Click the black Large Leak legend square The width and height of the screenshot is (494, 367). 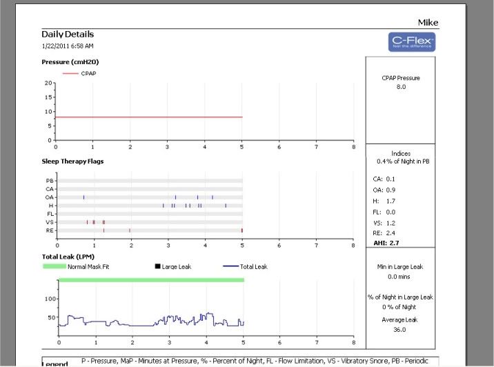tap(157, 266)
